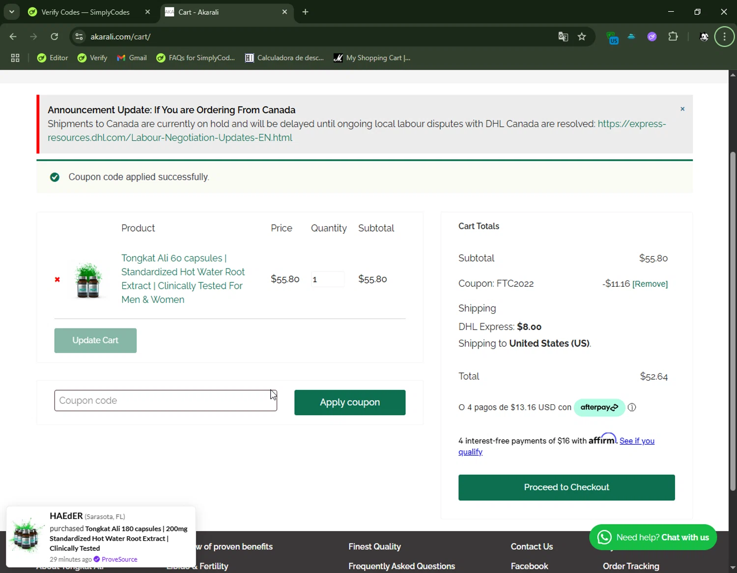Open the Editor bookmark
Screen dimensions: 737x573
point(53,58)
